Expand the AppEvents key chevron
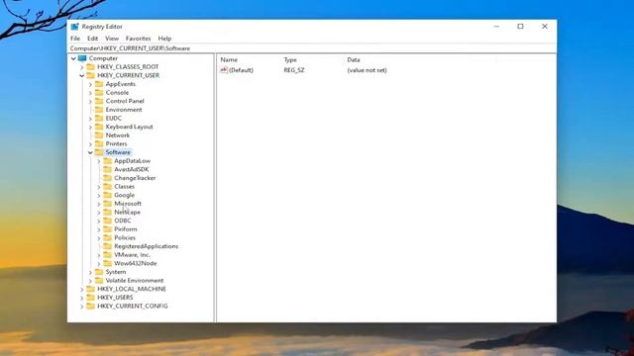This screenshot has width=634, height=356. click(x=90, y=84)
